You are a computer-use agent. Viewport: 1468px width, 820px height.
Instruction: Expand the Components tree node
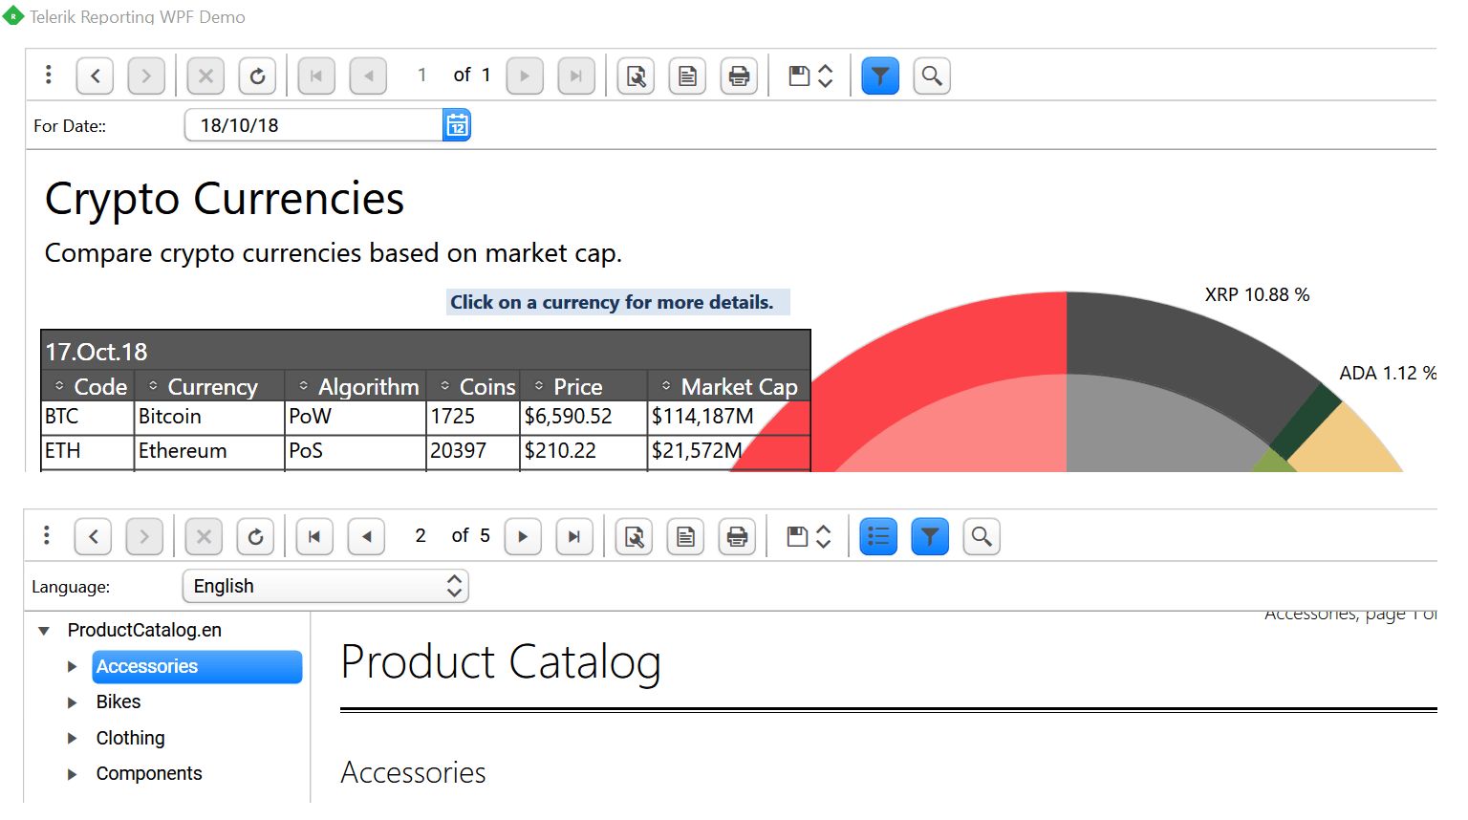coord(72,774)
